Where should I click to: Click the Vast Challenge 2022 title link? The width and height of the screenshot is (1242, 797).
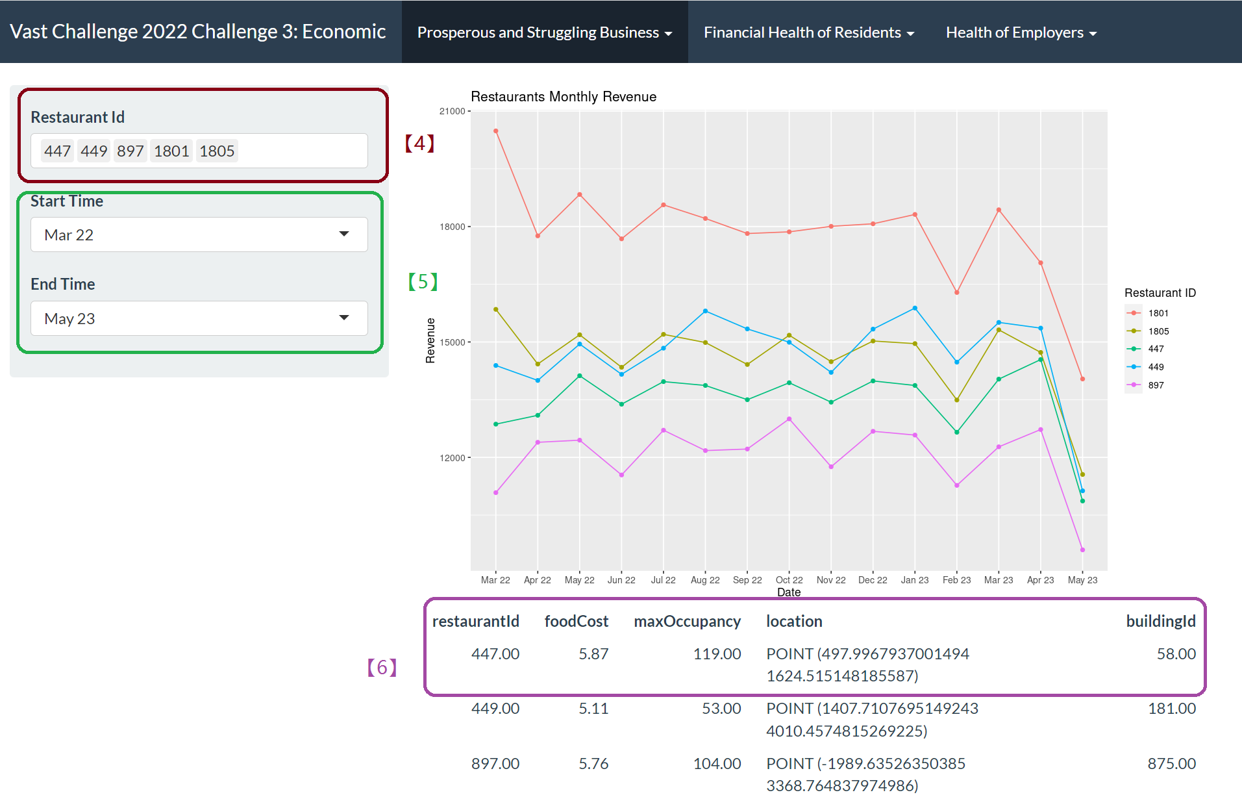(x=198, y=32)
